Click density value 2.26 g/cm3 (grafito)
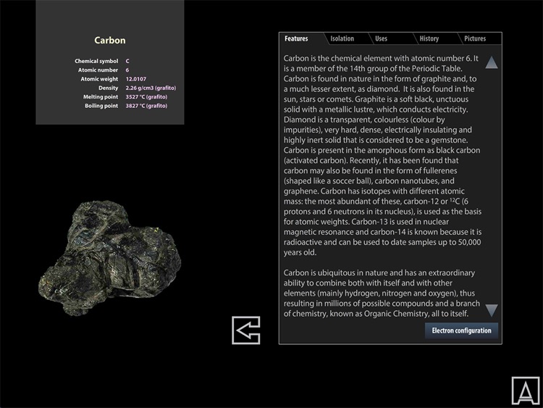Image resolution: width=543 pixels, height=408 pixels. click(x=151, y=88)
